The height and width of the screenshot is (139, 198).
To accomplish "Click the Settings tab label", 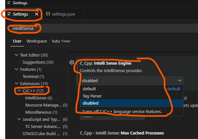I will [20, 14].
